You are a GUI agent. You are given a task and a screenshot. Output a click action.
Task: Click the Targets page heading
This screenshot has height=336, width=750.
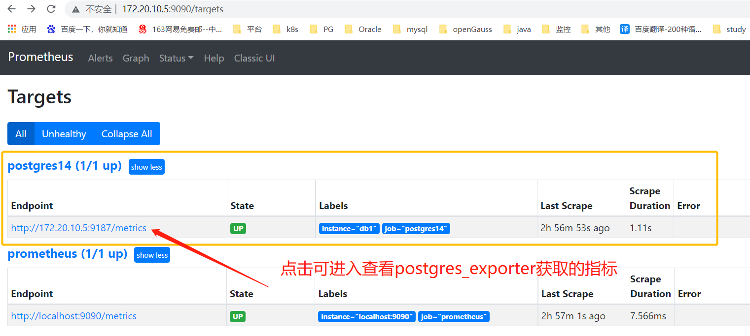point(39,96)
